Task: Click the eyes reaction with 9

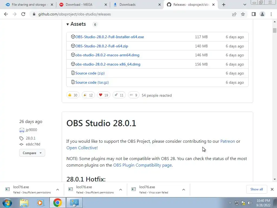Action: coord(134,95)
